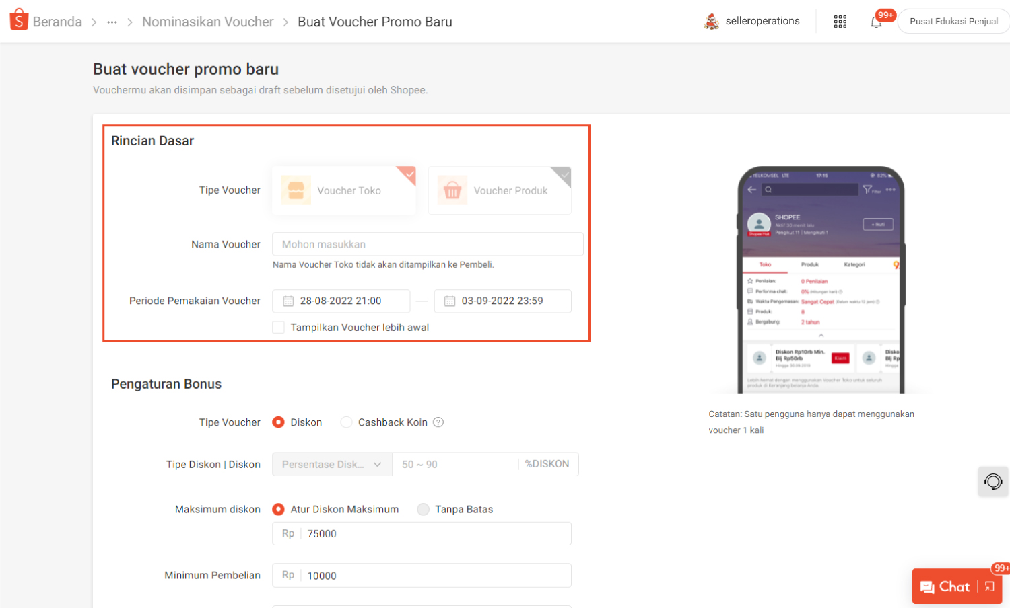Click the customer support headset icon
This screenshot has width=1010, height=608.
click(992, 482)
